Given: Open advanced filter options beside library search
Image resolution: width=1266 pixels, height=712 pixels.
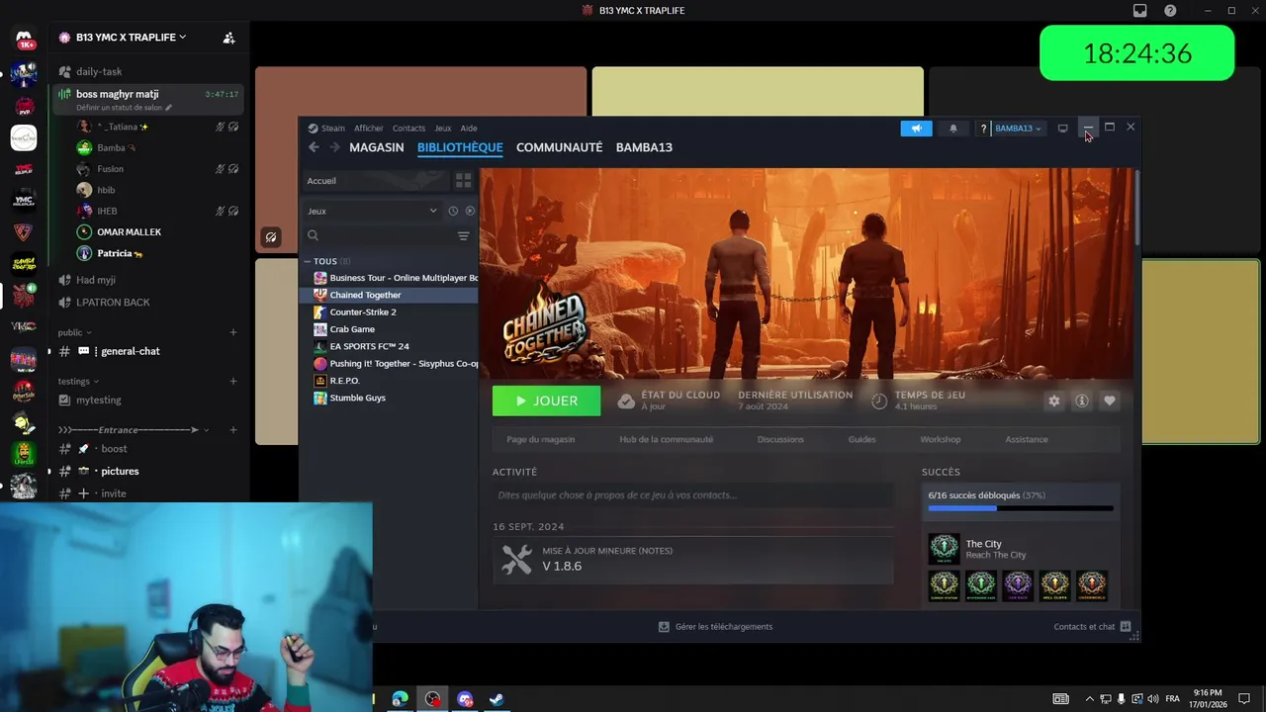Looking at the screenshot, I should coord(463,235).
